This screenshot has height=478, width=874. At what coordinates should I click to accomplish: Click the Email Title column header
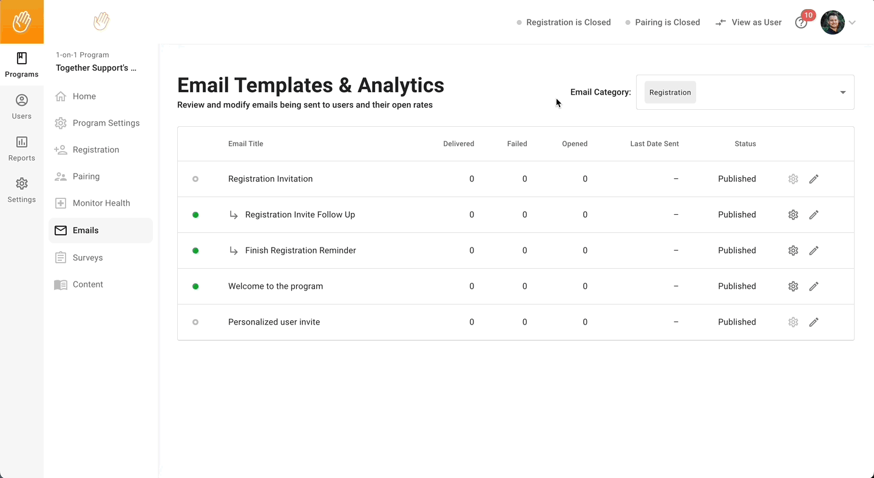(x=246, y=144)
